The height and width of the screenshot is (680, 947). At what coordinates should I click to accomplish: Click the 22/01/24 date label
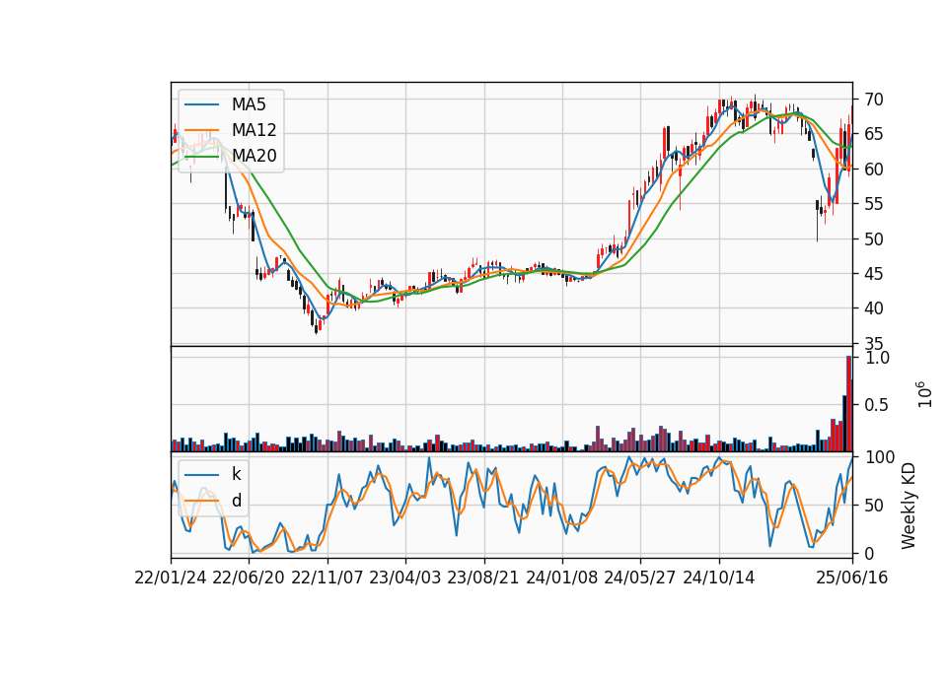click(x=171, y=578)
